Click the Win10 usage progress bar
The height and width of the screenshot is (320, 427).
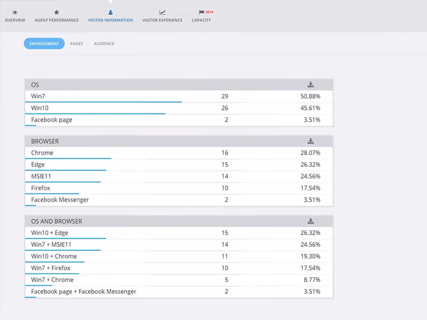tap(95, 114)
